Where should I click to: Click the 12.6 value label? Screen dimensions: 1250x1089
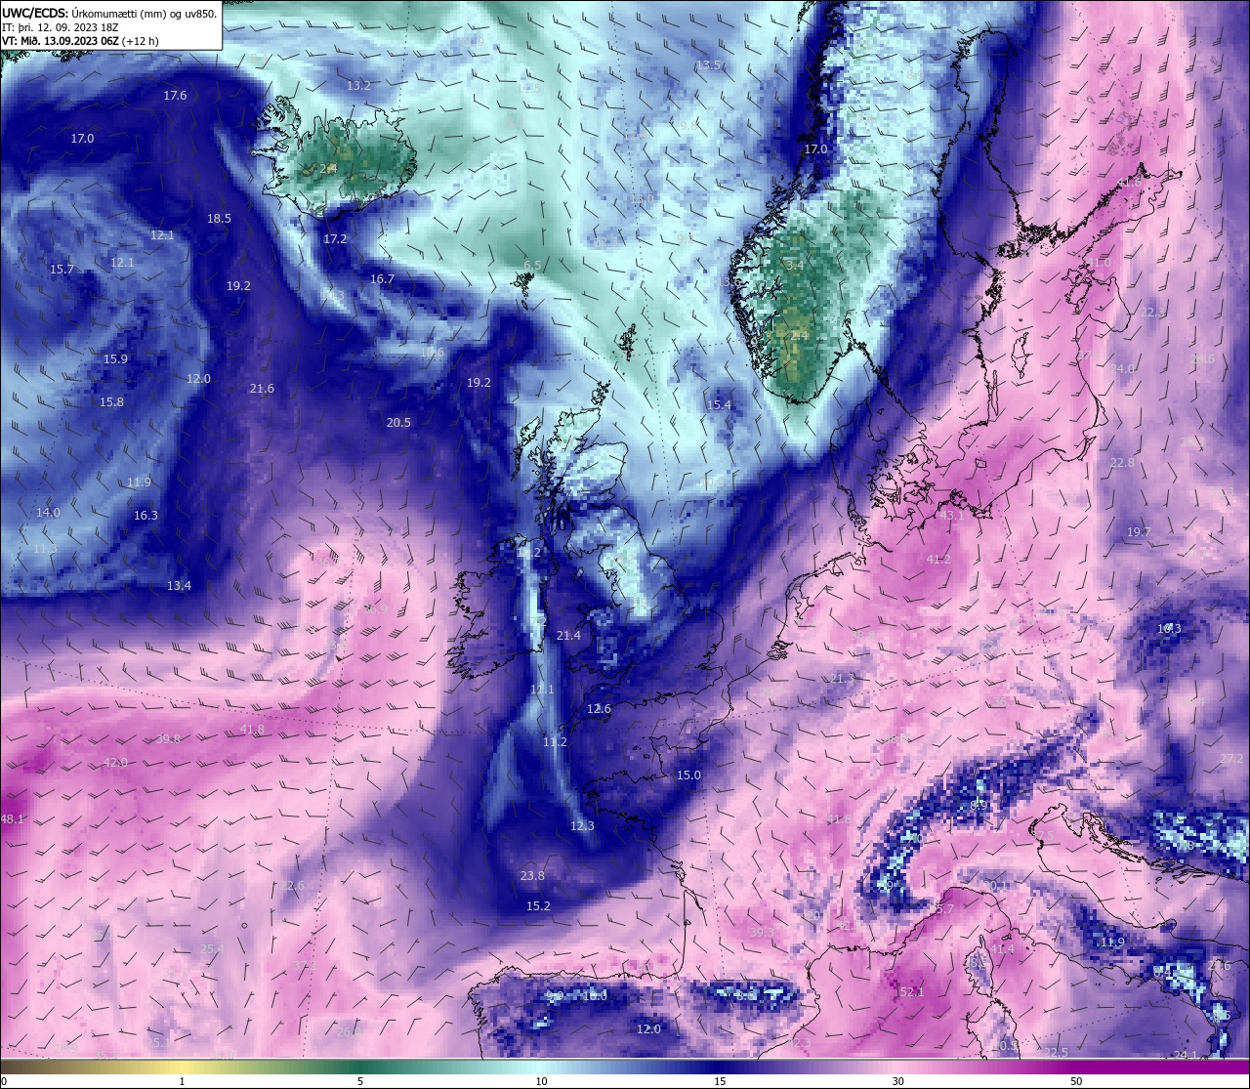[599, 709]
